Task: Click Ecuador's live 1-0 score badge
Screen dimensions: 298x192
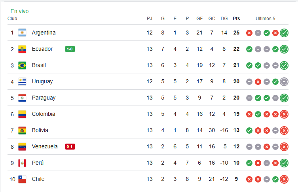Action: [x=70, y=49]
